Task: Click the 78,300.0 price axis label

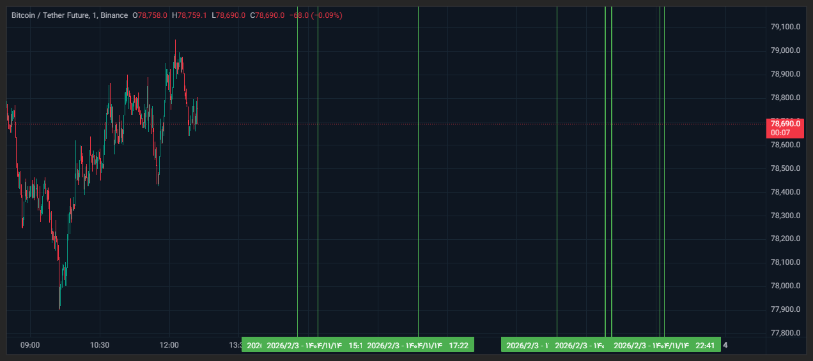Action: click(786, 216)
